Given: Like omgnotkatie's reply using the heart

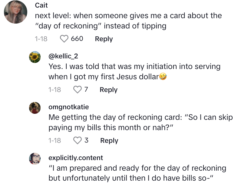Looking at the screenshot, I should (x=78, y=140).
